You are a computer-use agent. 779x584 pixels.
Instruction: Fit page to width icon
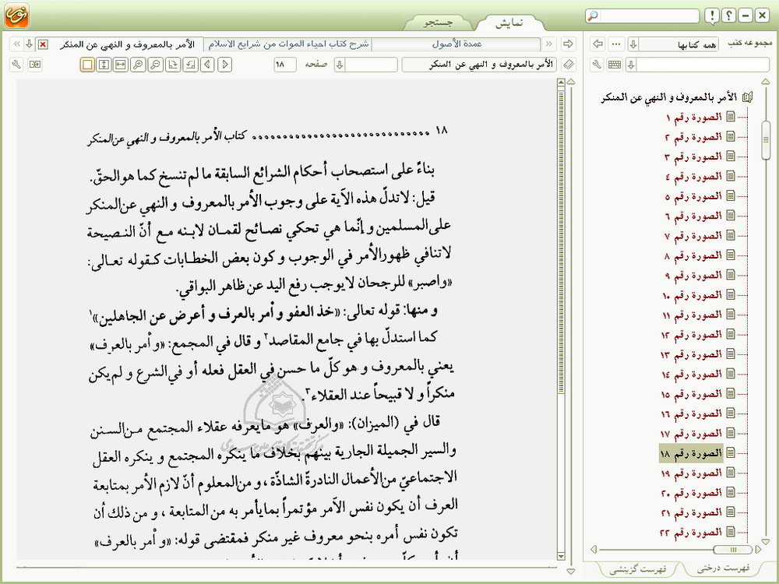click(x=120, y=65)
